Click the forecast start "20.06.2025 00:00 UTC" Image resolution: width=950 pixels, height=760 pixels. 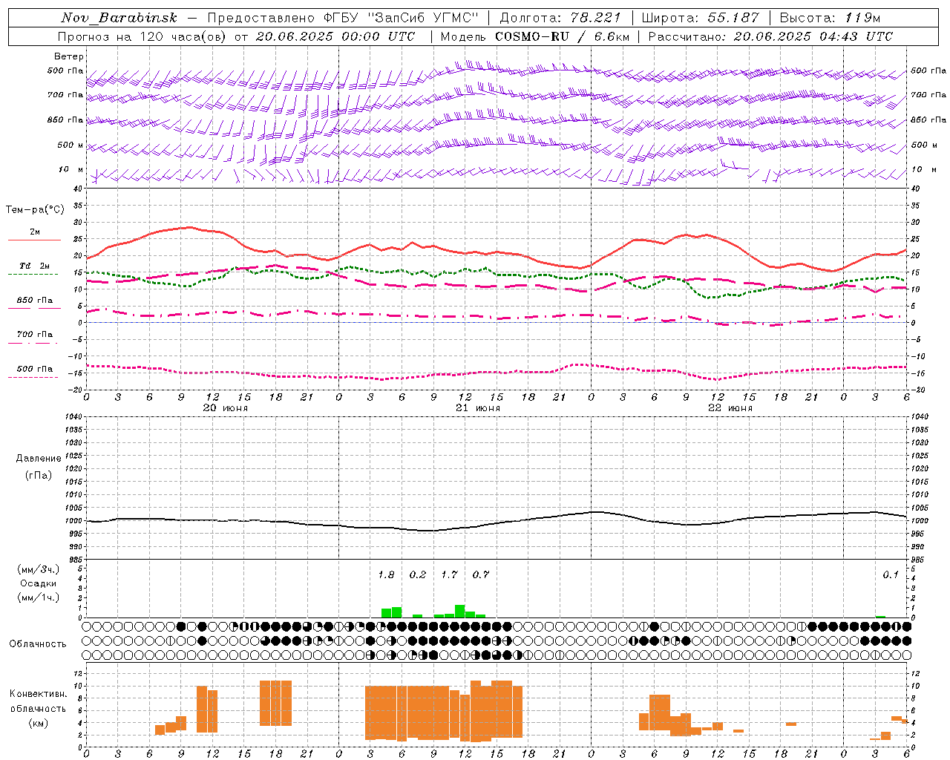[335, 36]
